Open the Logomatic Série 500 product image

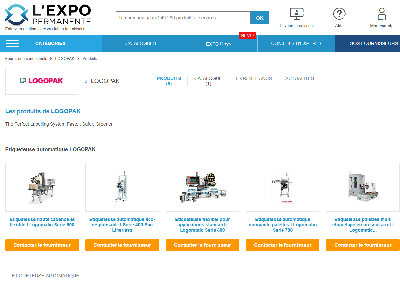42,187
